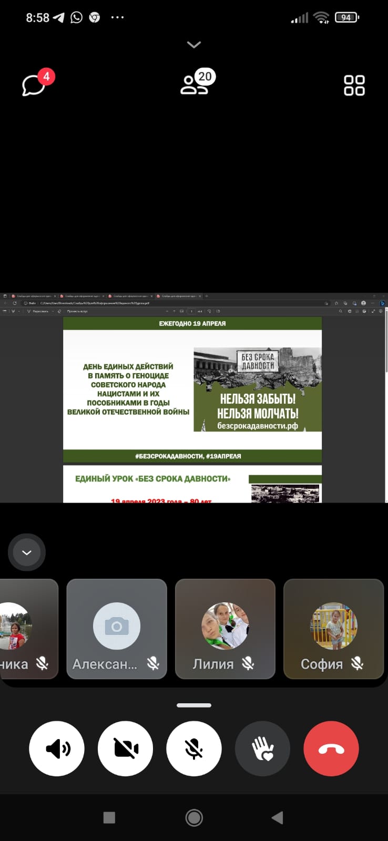
Task: Tap the Android back button
Action: click(278, 817)
